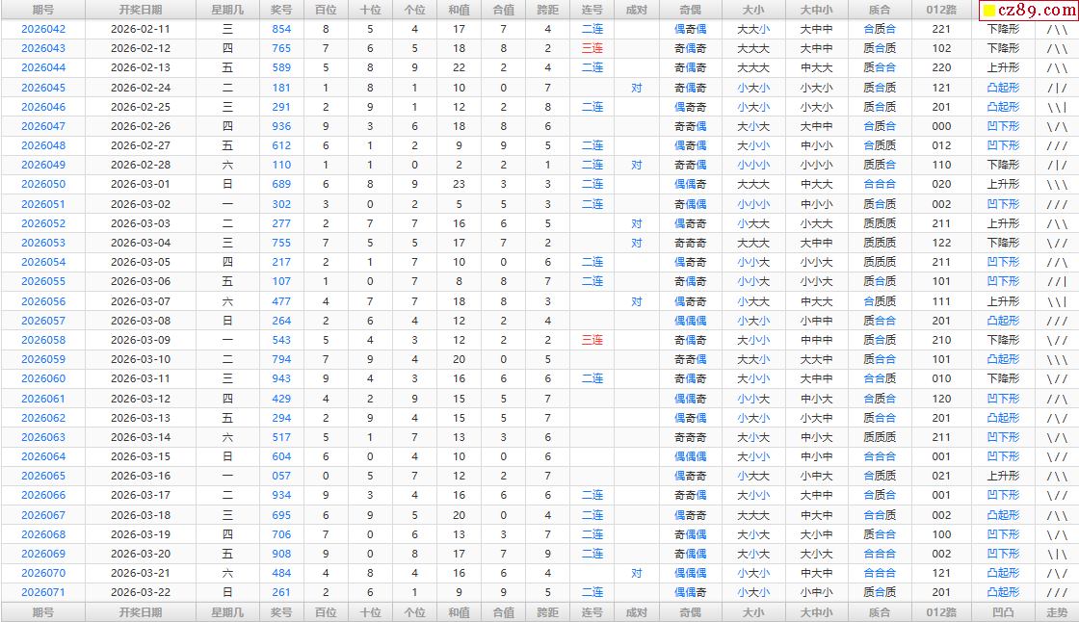Click award number 057

pos(280,477)
